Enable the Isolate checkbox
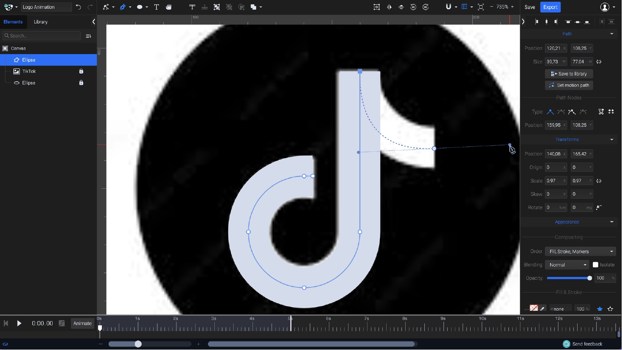 tap(596, 265)
